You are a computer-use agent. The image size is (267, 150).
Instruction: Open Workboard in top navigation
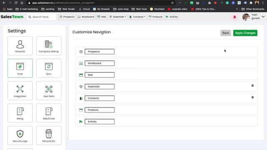tap(86, 17)
